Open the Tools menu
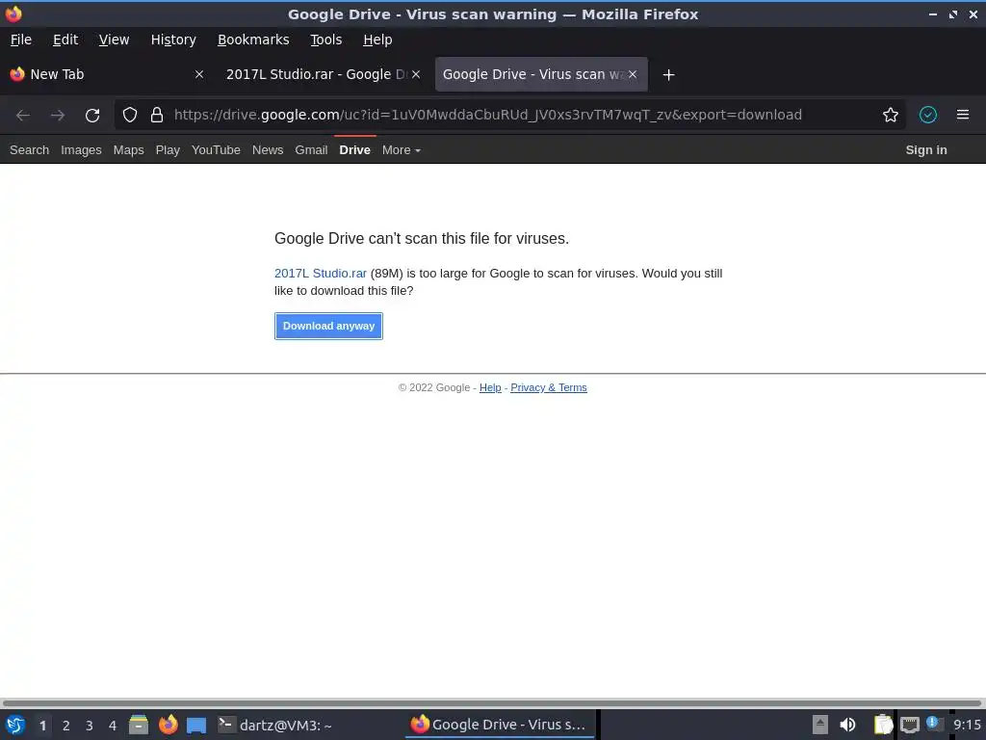Screen dimensions: 986x740 (x=325, y=40)
